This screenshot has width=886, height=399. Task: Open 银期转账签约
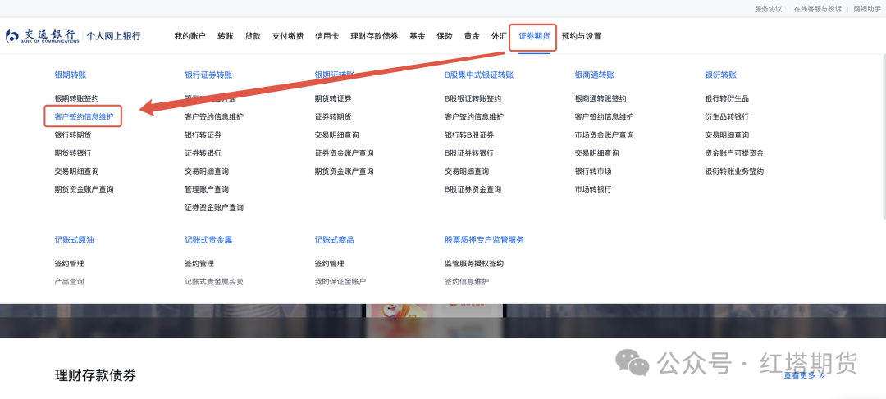pyautogui.click(x=77, y=99)
